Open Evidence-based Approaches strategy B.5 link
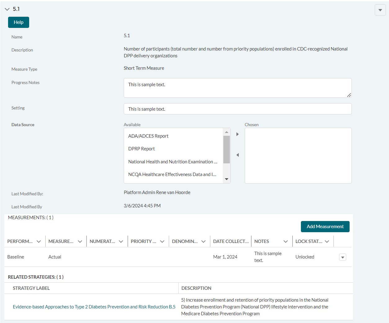 pos(94,307)
